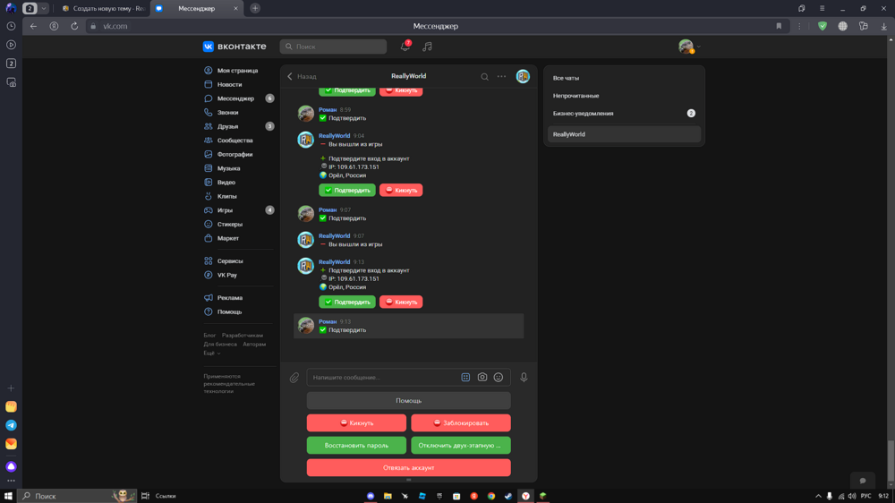
Task: Select ReallyWorld chat folder
Action: click(624, 134)
